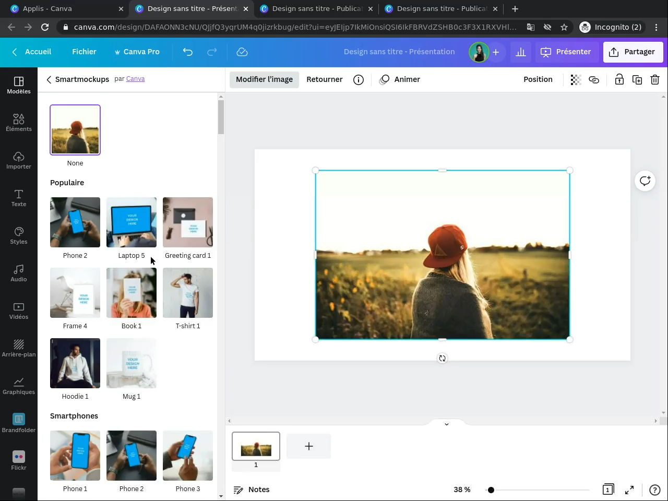Open the Brandfolder app panel
The width and height of the screenshot is (668, 501).
19,423
